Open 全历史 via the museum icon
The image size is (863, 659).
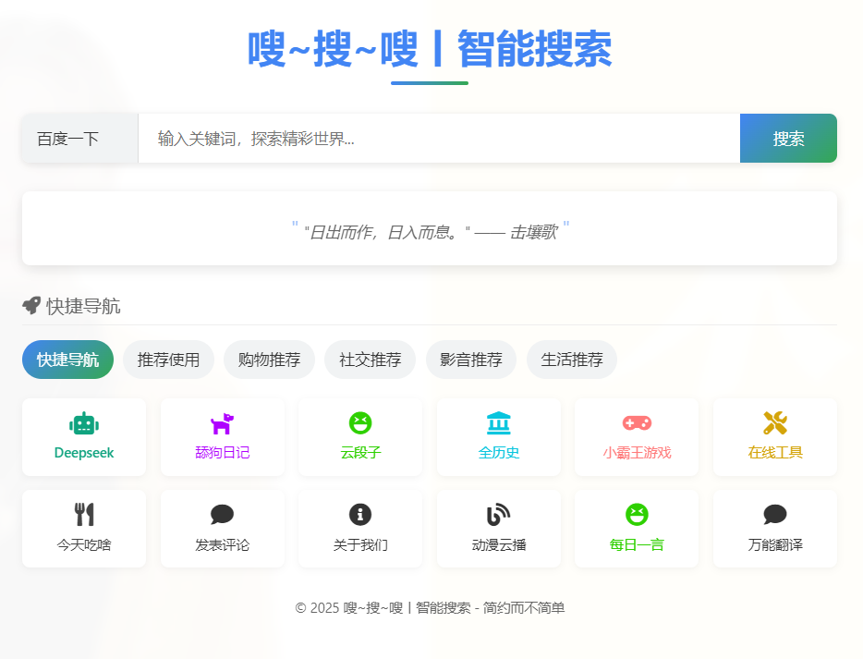click(x=499, y=423)
